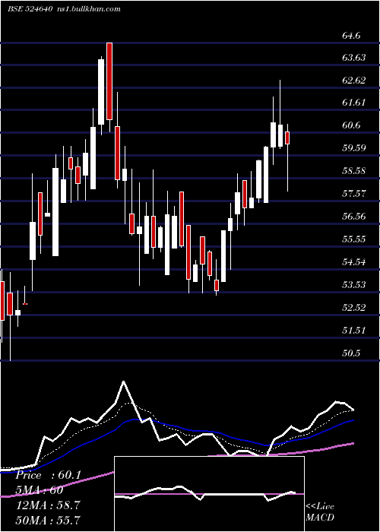Click the 60.6 price axis label
The height and width of the screenshot is (532, 380).
[351, 125]
